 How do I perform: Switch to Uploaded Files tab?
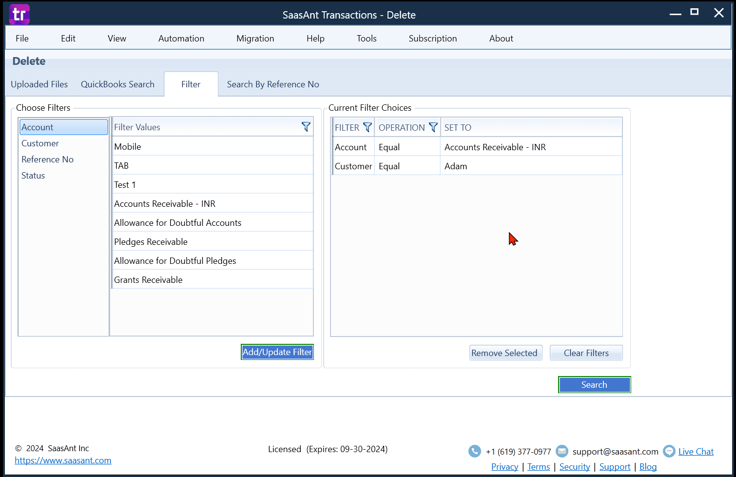[39, 84]
